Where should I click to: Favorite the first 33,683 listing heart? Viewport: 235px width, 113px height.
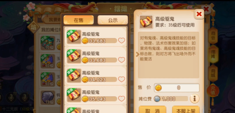[x=121, y=41]
